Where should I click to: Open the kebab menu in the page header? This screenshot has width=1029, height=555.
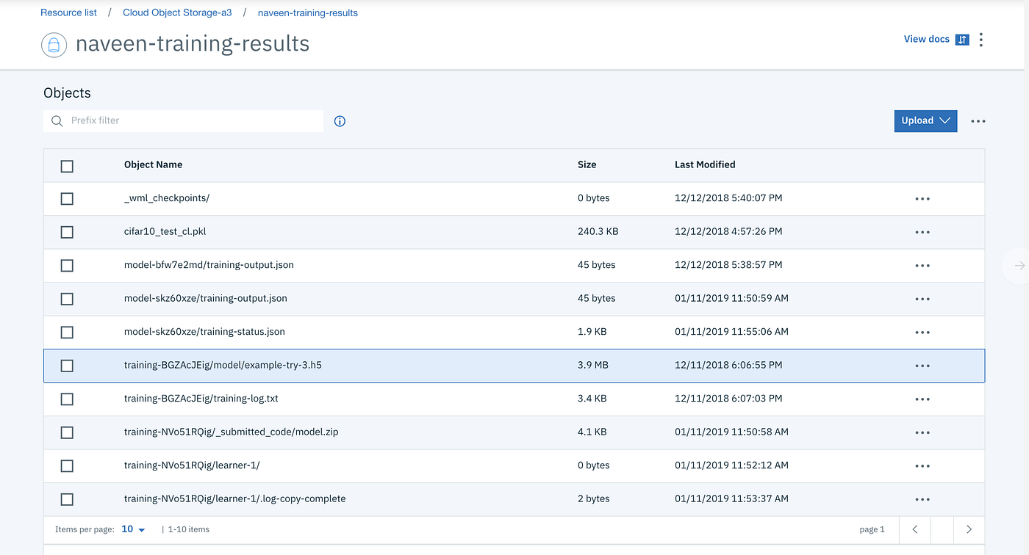[981, 39]
